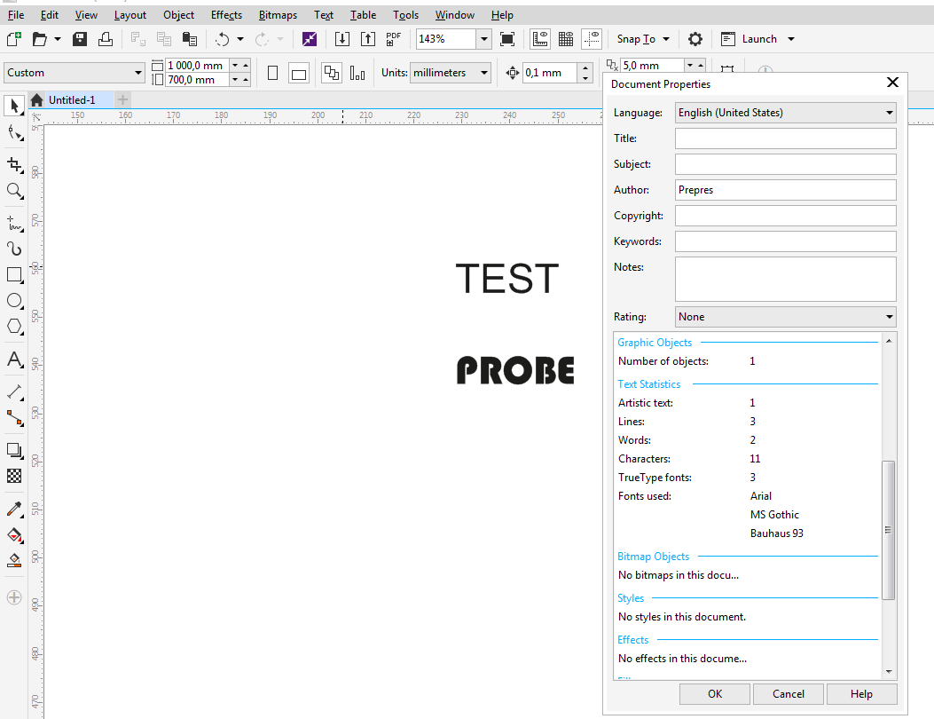Click the Save icon in the toolbar

80,39
